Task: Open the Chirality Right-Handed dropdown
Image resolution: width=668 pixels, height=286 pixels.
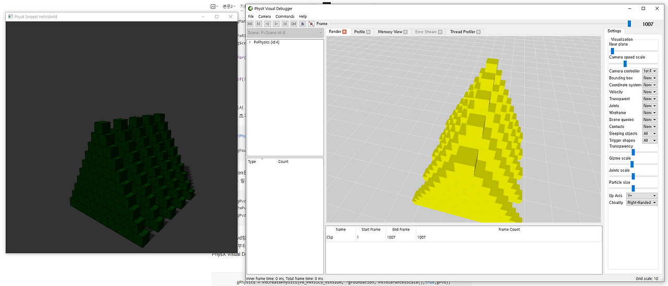Action: pyautogui.click(x=641, y=202)
